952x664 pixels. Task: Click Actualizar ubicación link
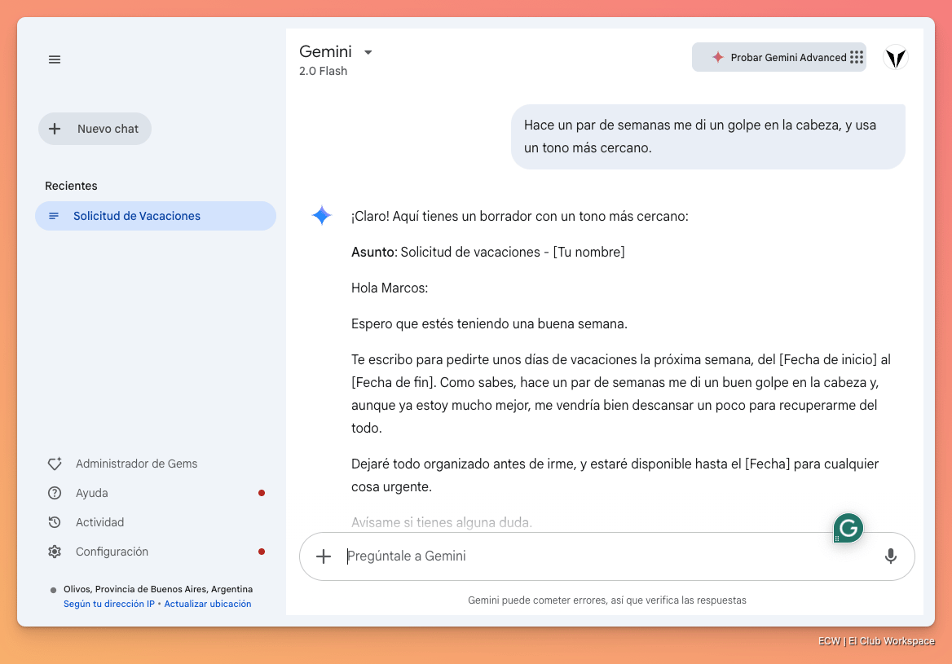(208, 604)
